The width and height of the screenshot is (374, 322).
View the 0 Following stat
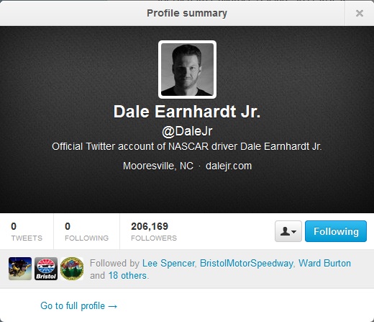tap(86, 231)
